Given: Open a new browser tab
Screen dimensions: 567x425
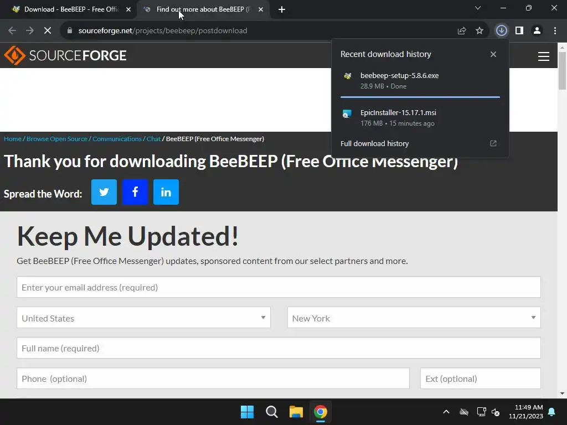Looking at the screenshot, I should click(282, 9).
